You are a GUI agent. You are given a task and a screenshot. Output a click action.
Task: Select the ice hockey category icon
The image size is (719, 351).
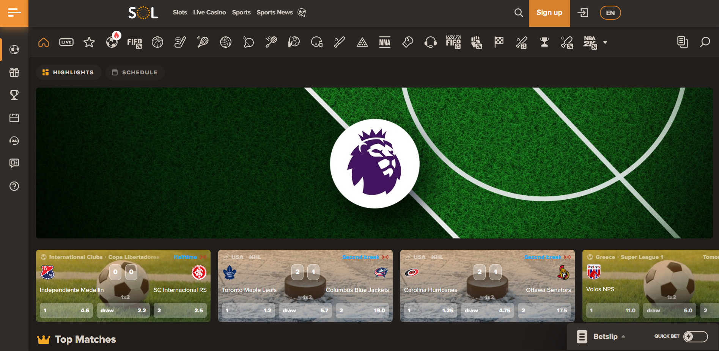click(180, 42)
